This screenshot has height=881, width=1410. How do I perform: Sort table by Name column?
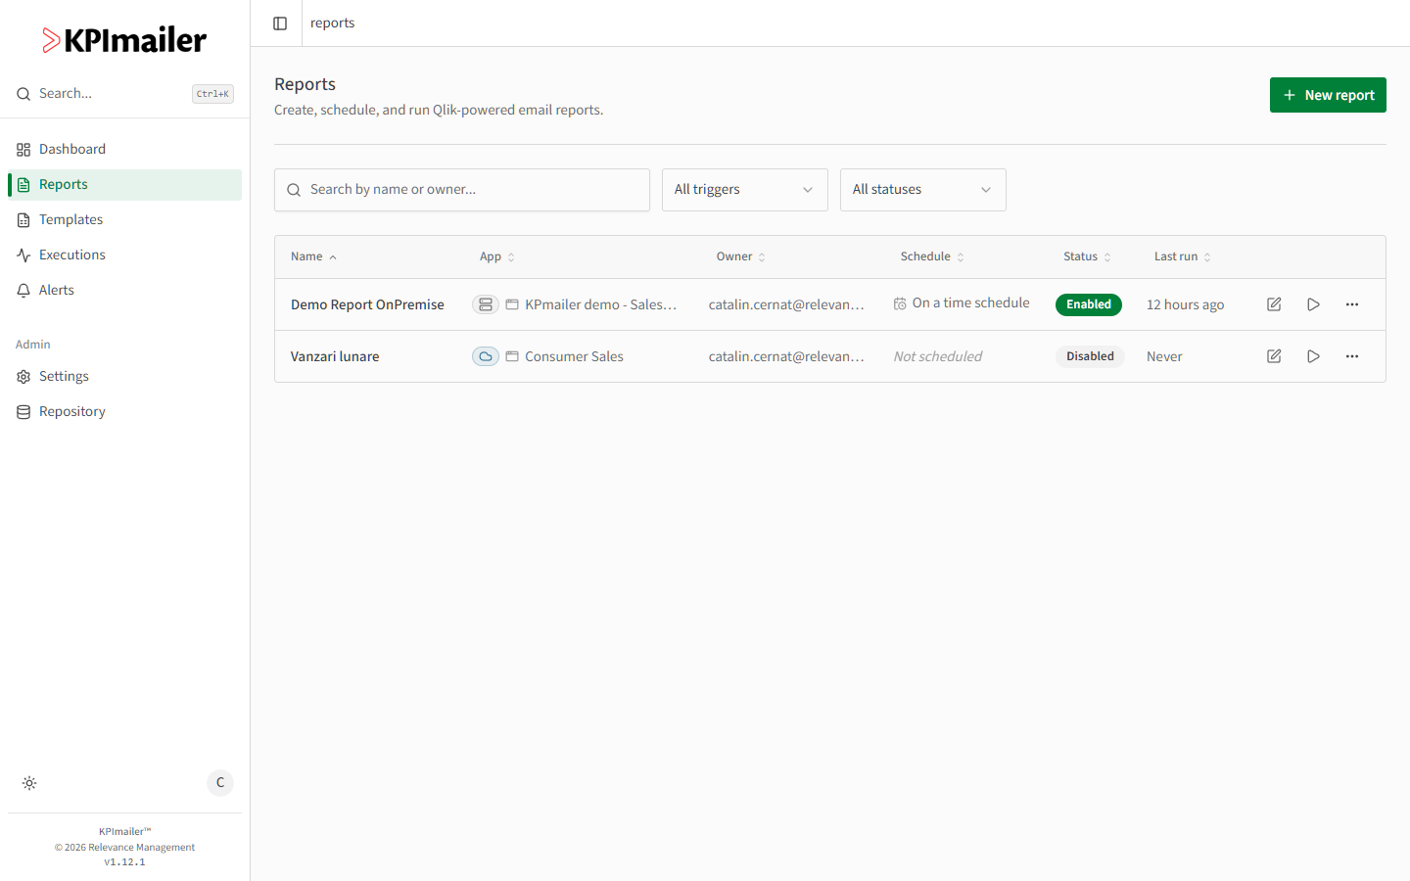pos(313,256)
